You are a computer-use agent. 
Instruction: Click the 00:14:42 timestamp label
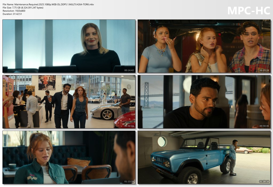tap(129, 70)
